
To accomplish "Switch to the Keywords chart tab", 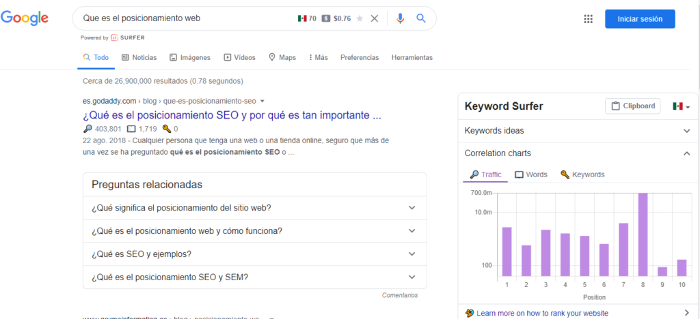I will tap(582, 174).
